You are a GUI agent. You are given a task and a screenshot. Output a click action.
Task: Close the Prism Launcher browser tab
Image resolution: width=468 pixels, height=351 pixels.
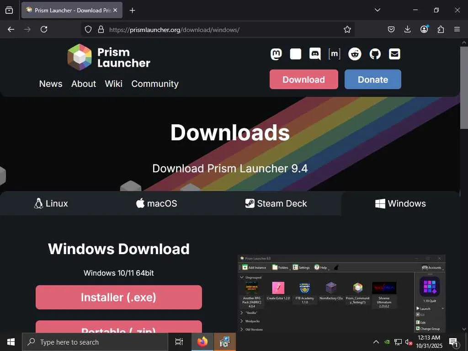click(115, 10)
